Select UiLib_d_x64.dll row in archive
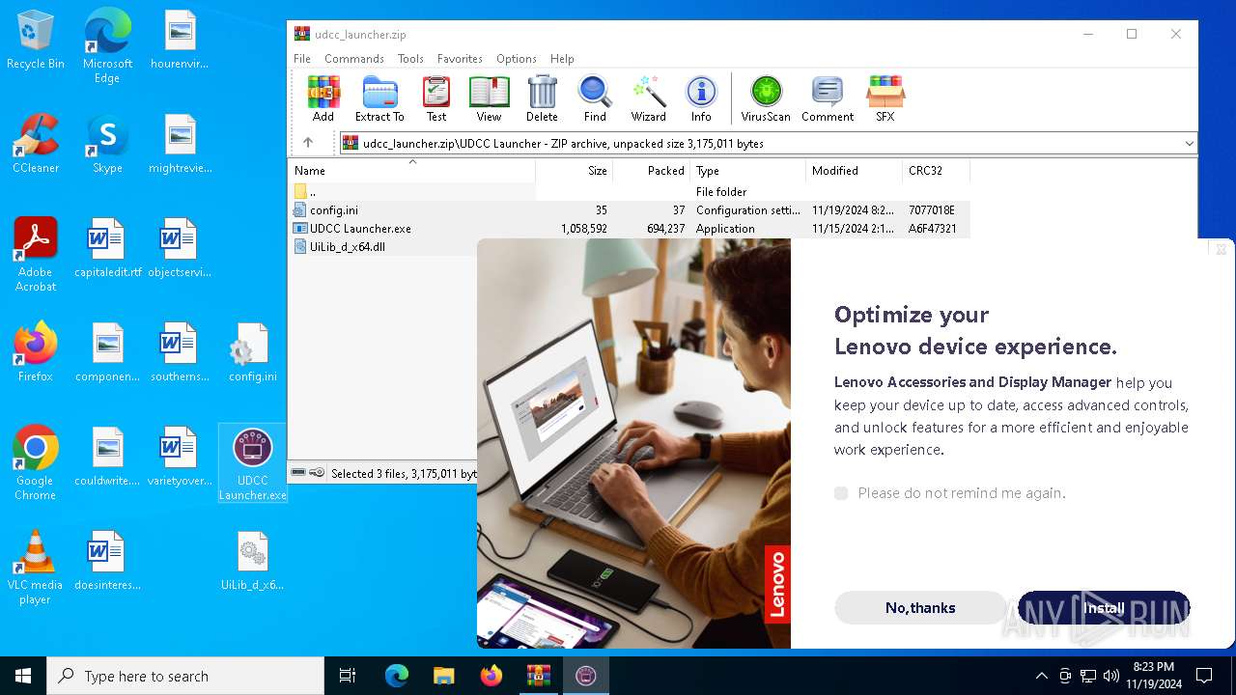 pos(382,247)
